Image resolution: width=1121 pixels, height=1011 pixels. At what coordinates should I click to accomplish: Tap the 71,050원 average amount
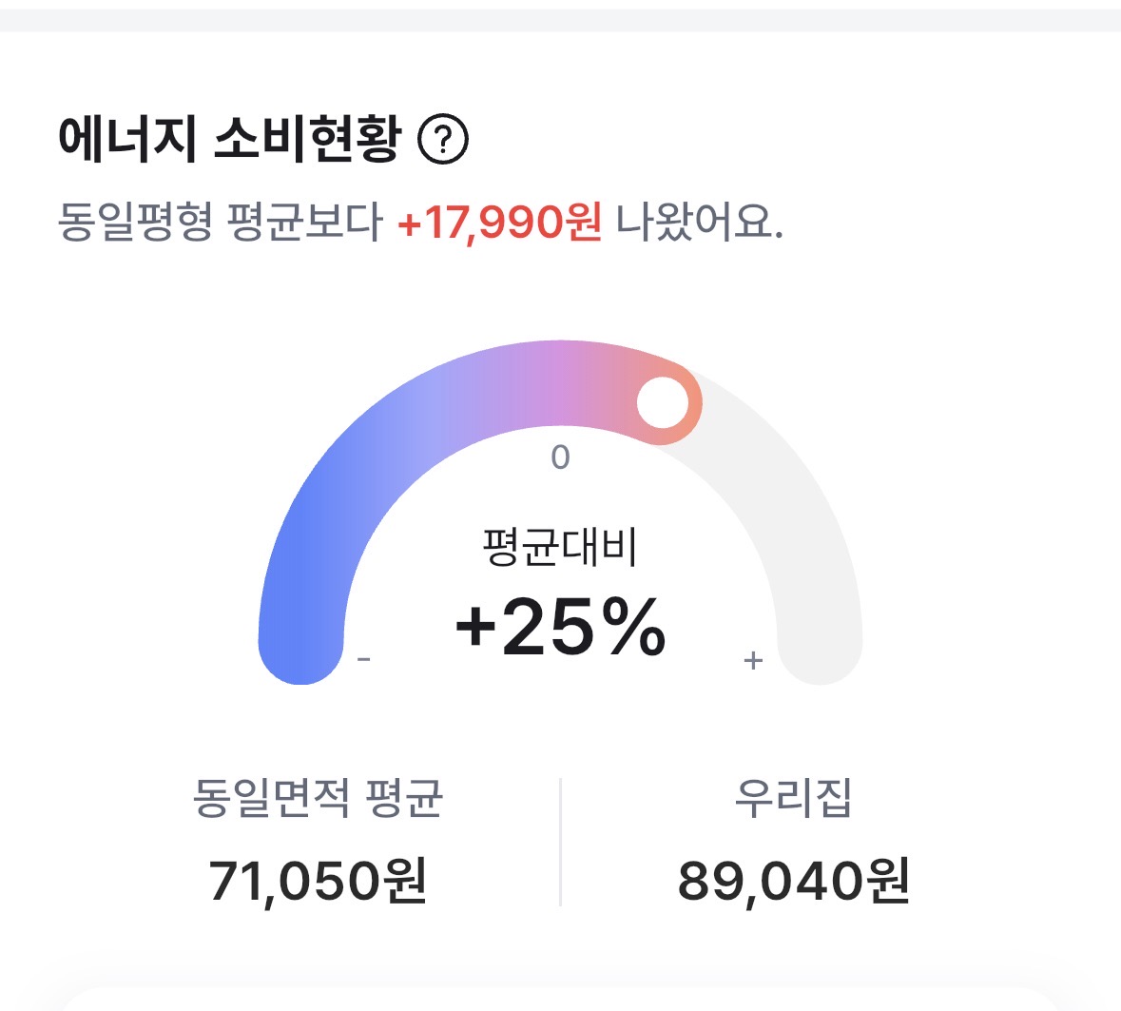(318, 881)
